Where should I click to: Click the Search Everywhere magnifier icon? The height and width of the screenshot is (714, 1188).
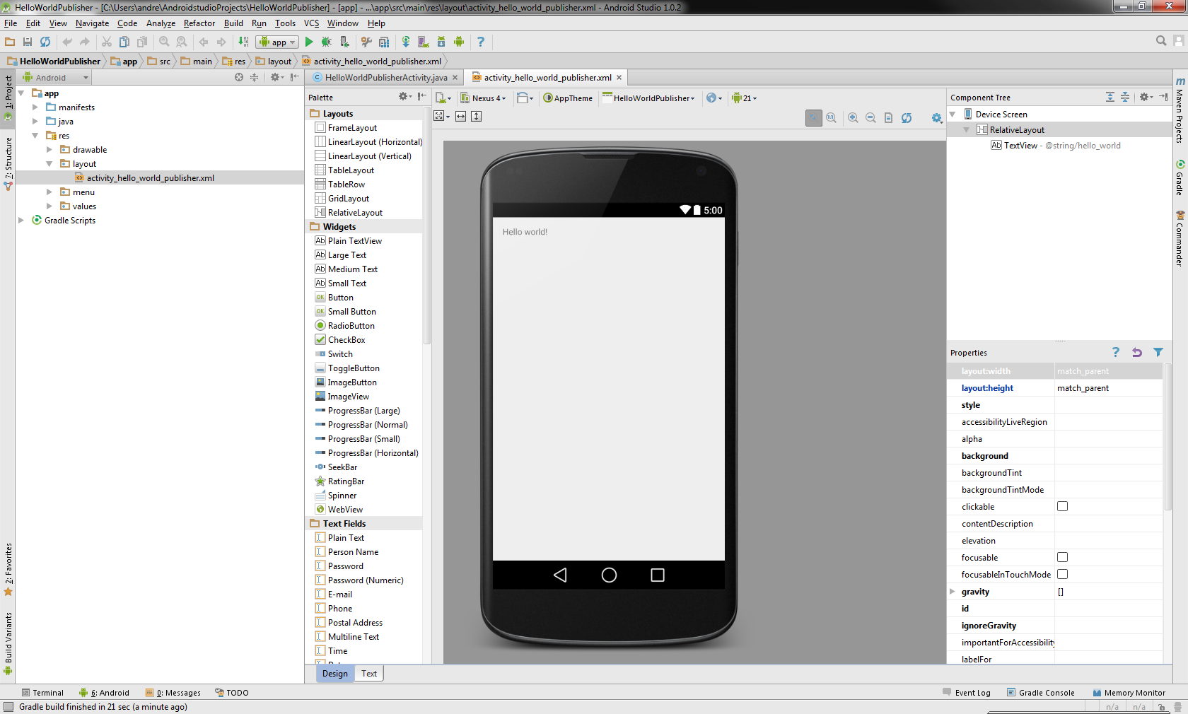click(x=1161, y=41)
